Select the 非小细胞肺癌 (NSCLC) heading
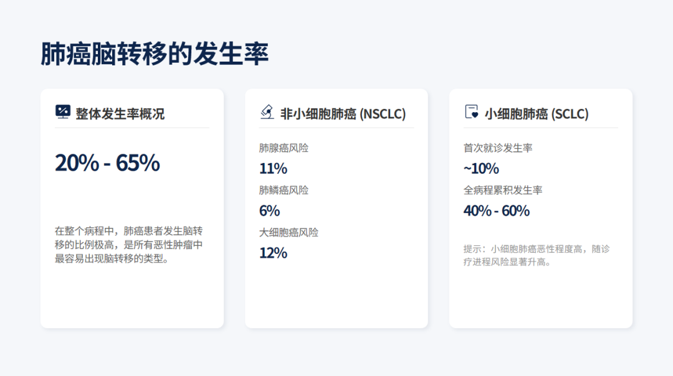 click(343, 114)
